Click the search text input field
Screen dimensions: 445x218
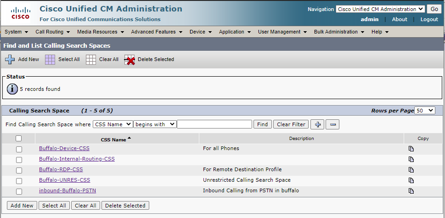(214, 124)
